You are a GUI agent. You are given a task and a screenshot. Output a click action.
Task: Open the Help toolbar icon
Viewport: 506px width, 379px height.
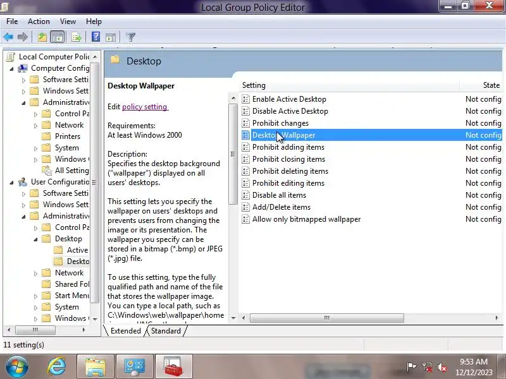pos(96,37)
